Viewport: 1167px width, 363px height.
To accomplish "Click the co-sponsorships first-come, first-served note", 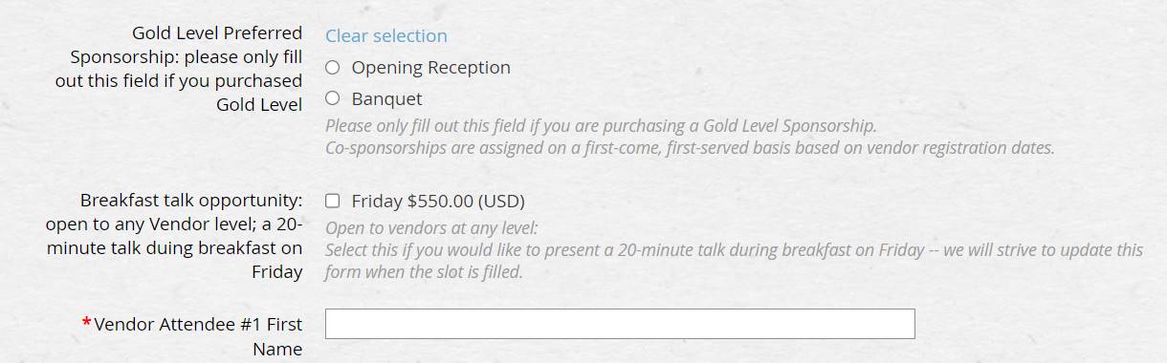I will 690,148.
